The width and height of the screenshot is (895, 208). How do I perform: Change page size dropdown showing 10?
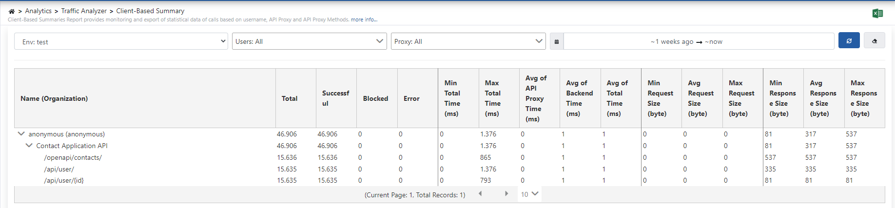coord(529,194)
